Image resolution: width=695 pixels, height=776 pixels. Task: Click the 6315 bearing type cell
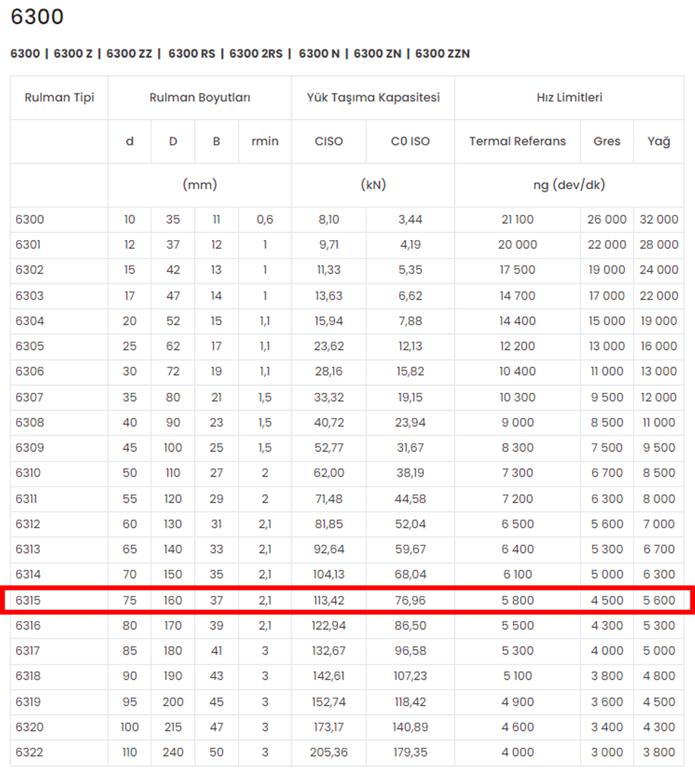click(x=29, y=600)
